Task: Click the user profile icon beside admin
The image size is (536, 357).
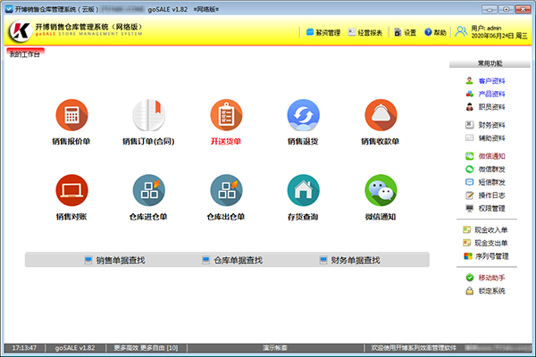Action: pyautogui.click(x=462, y=31)
